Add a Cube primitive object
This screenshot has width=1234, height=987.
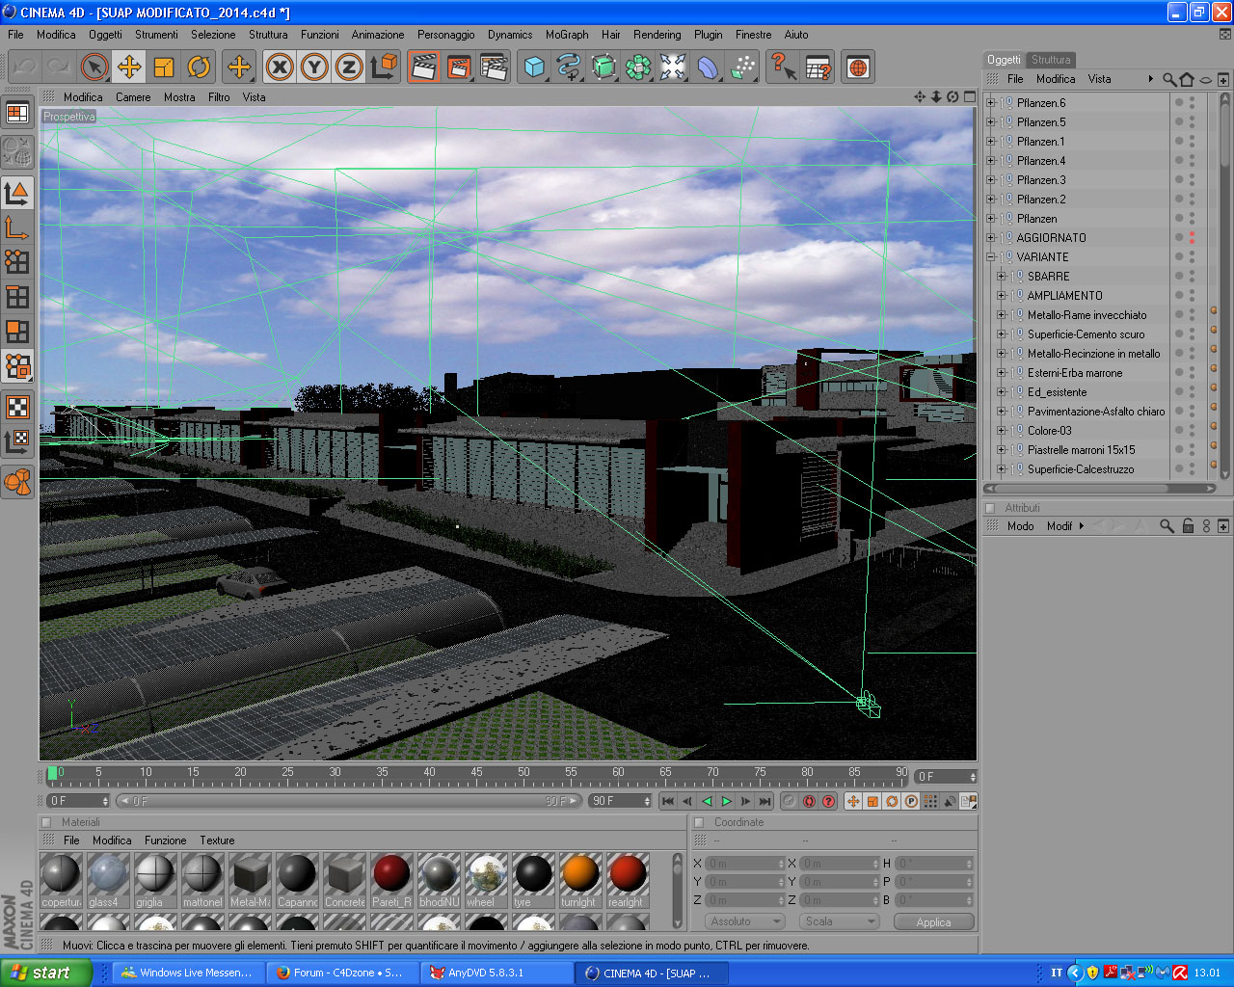click(x=534, y=67)
